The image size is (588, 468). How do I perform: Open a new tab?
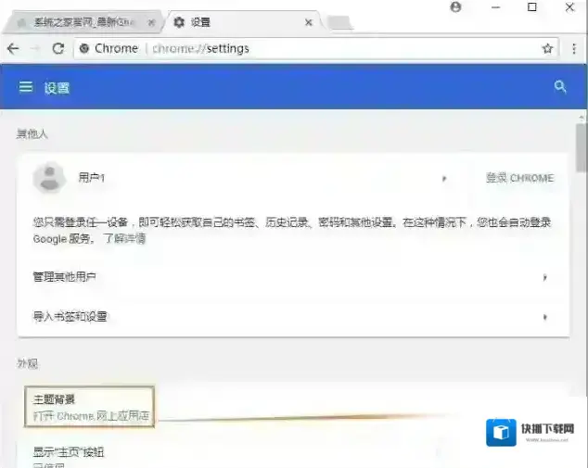[x=339, y=22]
